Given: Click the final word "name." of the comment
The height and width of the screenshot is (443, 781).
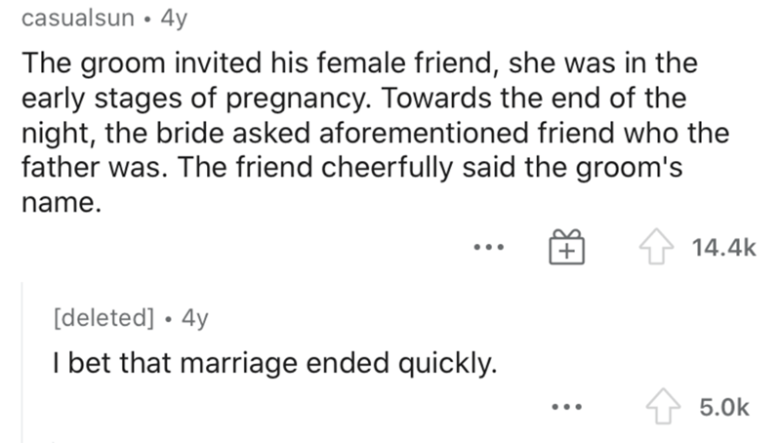Looking at the screenshot, I should click(62, 203).
